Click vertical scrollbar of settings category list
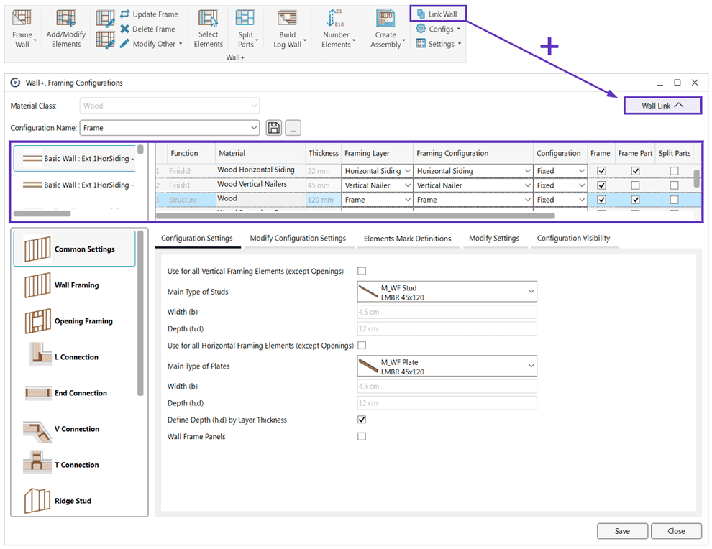Viewport: 712px width, 549px height. coord(141,313)
